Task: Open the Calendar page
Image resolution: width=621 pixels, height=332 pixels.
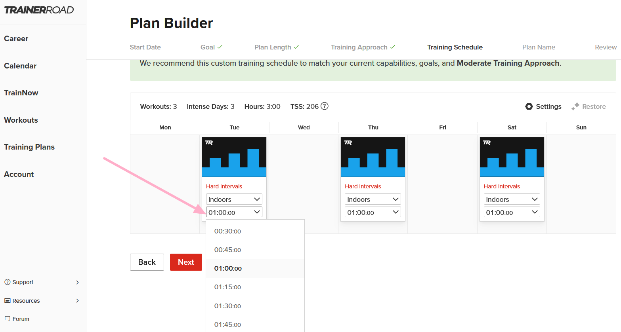Action: (20, 66)
